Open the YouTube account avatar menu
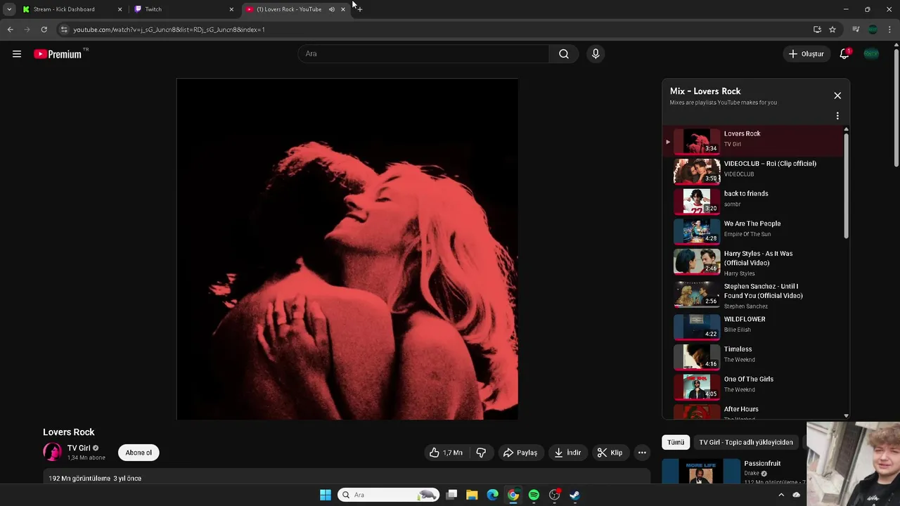 871,54
